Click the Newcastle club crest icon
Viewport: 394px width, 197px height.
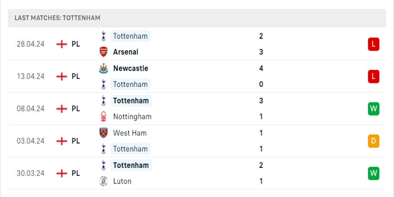pyautogui.click(x=103, y=68)
